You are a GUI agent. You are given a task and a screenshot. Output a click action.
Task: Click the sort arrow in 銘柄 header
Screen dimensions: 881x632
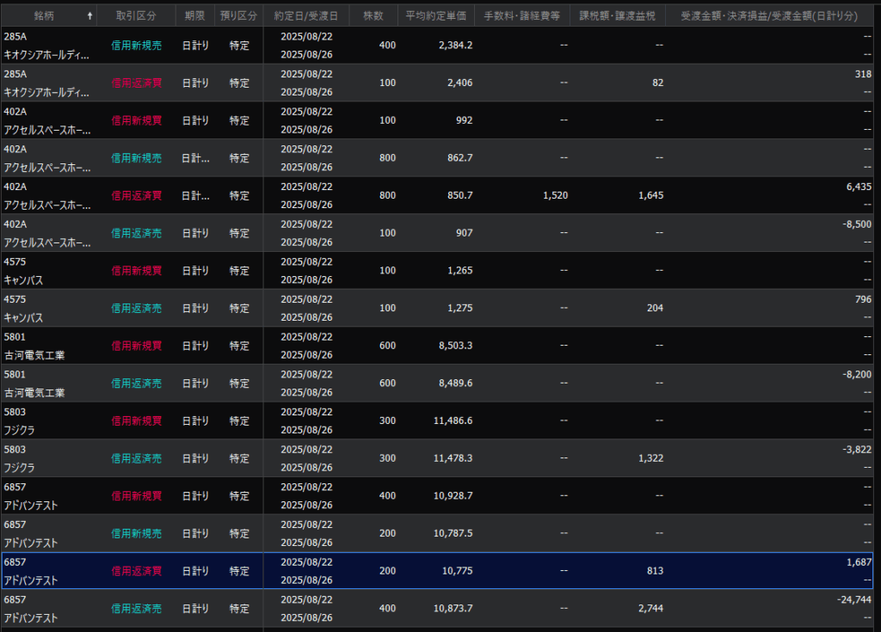pyautogui.click(x=90, y=15)
